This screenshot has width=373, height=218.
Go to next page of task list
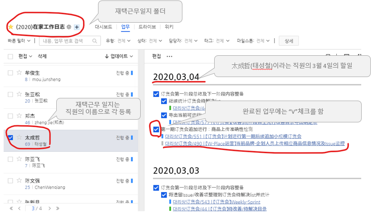pos(49,208)
